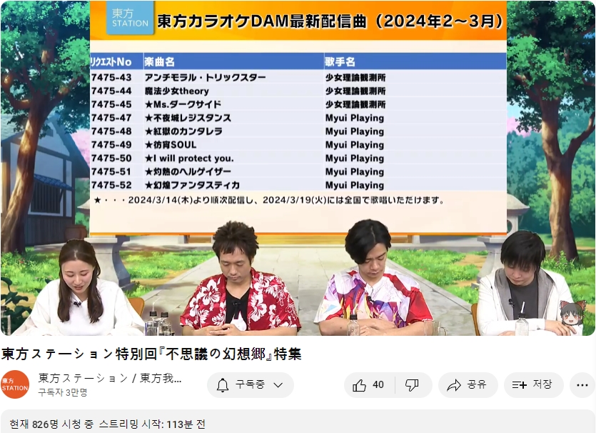Click the video player area

coord(298,168)
